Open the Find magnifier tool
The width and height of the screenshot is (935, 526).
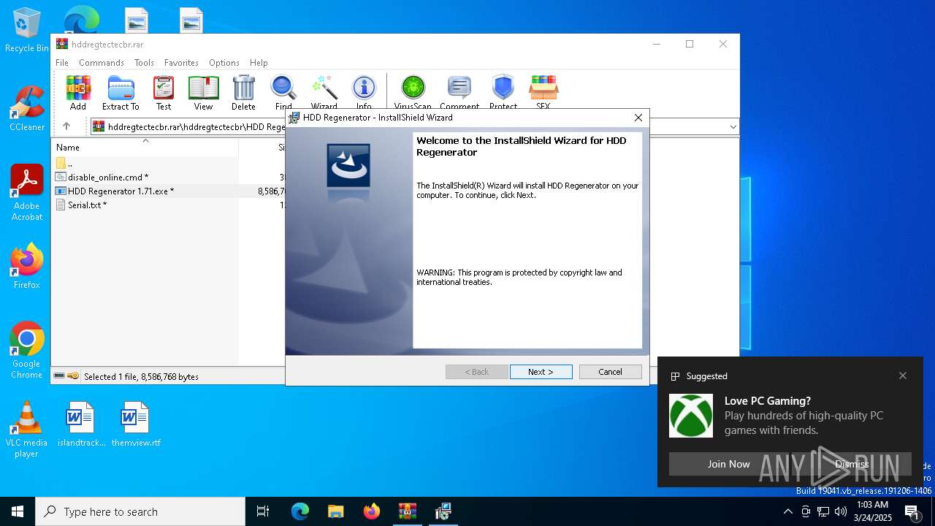point(283,93)
